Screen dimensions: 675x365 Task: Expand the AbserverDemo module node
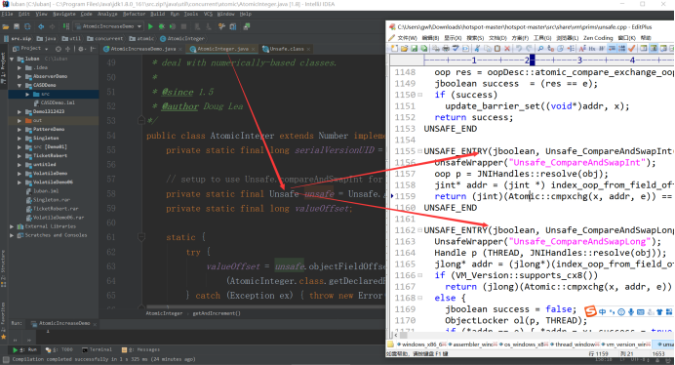[x=20, y=76]
